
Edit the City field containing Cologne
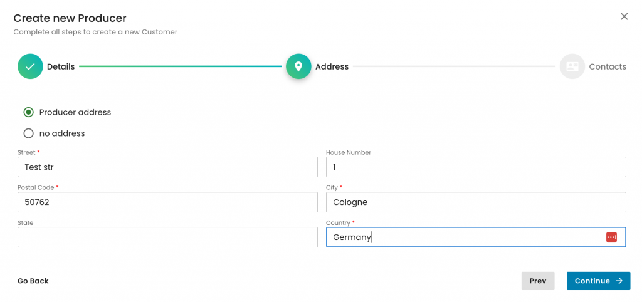tap(476, 202)
